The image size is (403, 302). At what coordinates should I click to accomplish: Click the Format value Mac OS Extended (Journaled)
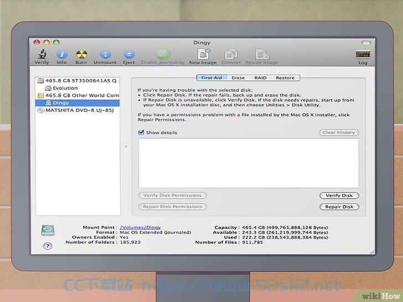[156, 232]
